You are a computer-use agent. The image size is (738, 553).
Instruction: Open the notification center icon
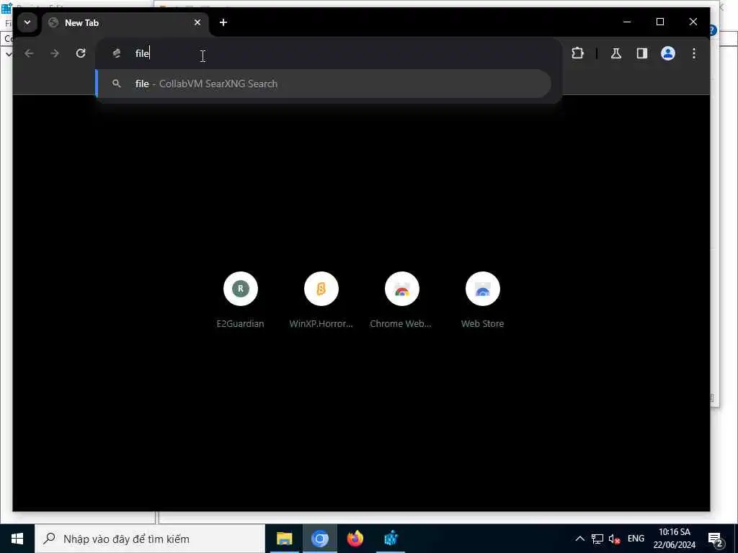pyautogui.click(x=716, y=539)
